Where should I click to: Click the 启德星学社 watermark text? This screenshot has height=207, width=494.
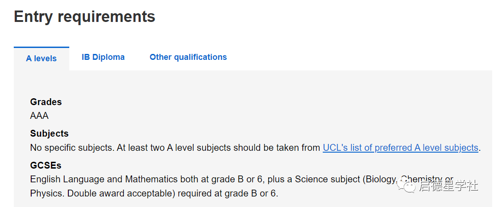coord(448,186)
